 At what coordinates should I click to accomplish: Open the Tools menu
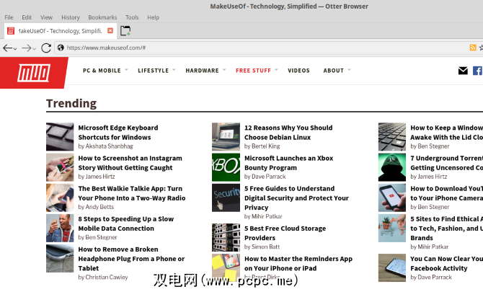click(x=132, y=17)
